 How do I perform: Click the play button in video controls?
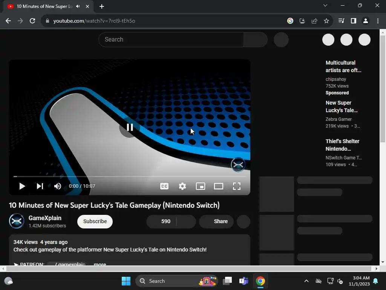coord(22,186)
